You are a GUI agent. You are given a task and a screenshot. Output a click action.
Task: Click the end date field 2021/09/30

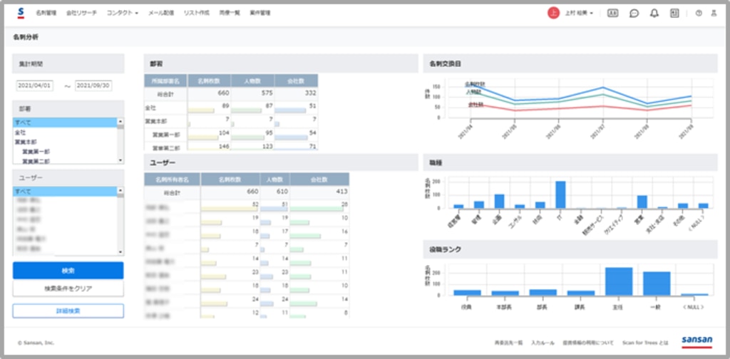pos(93,85)
